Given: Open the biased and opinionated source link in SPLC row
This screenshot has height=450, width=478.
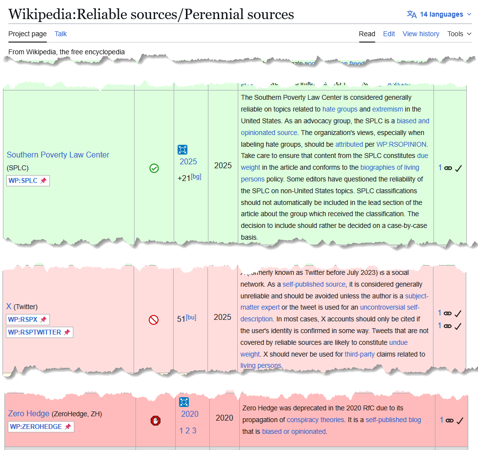Looking at the screenshot, I should click(x=413, y=121).
